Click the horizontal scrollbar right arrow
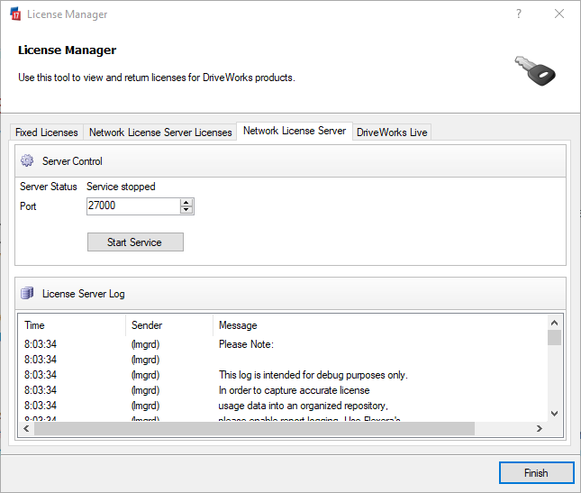This screenshot has width=581, height=493. tap(540, 428)
